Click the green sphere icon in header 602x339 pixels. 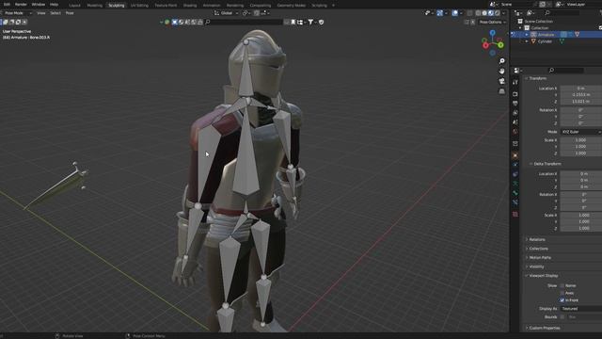(167, 23)
